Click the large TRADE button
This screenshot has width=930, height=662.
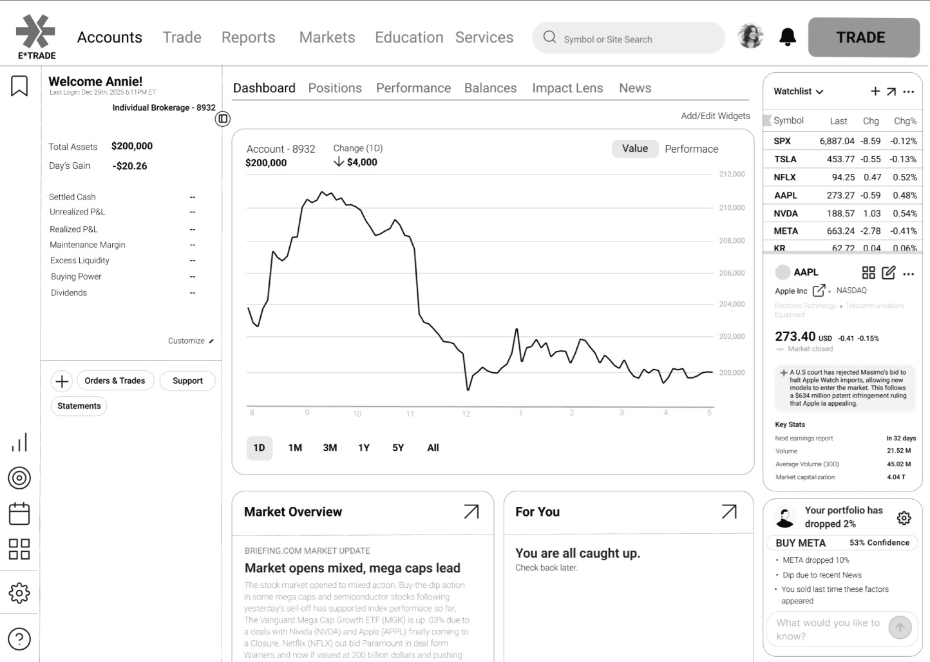[864, 37]
